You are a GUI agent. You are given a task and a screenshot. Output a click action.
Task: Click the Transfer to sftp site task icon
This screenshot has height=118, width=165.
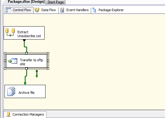(x=13, y=61)
